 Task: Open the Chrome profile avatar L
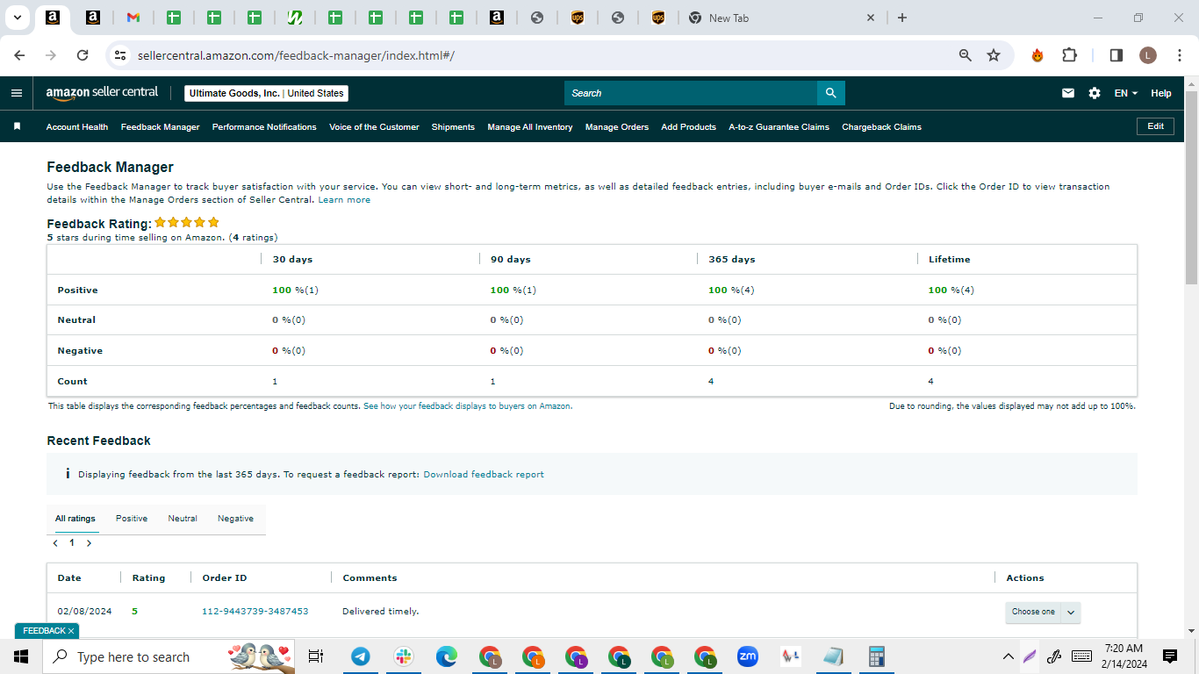tap(1148, 55)
